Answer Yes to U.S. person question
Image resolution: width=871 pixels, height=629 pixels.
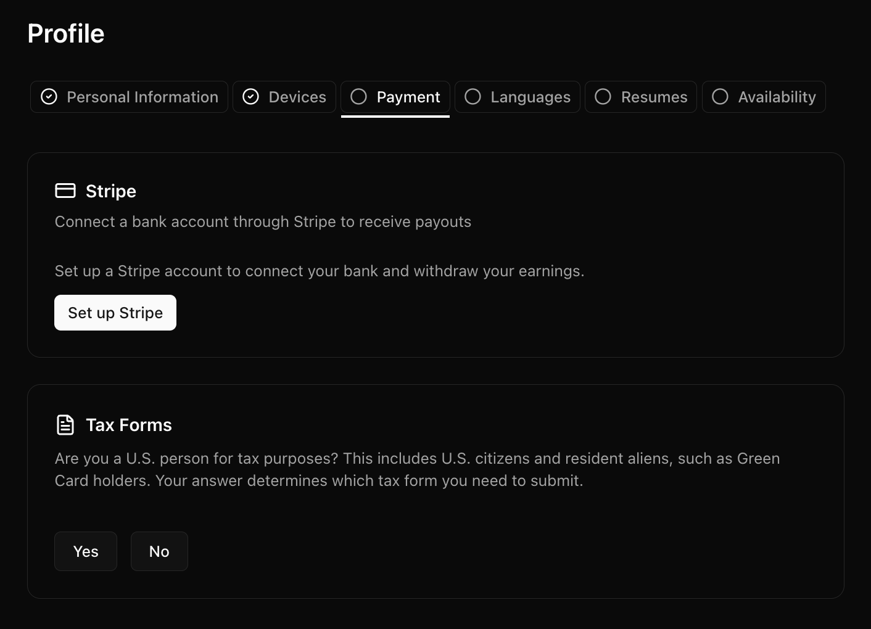pyautogui.click(x=86, y=551)
